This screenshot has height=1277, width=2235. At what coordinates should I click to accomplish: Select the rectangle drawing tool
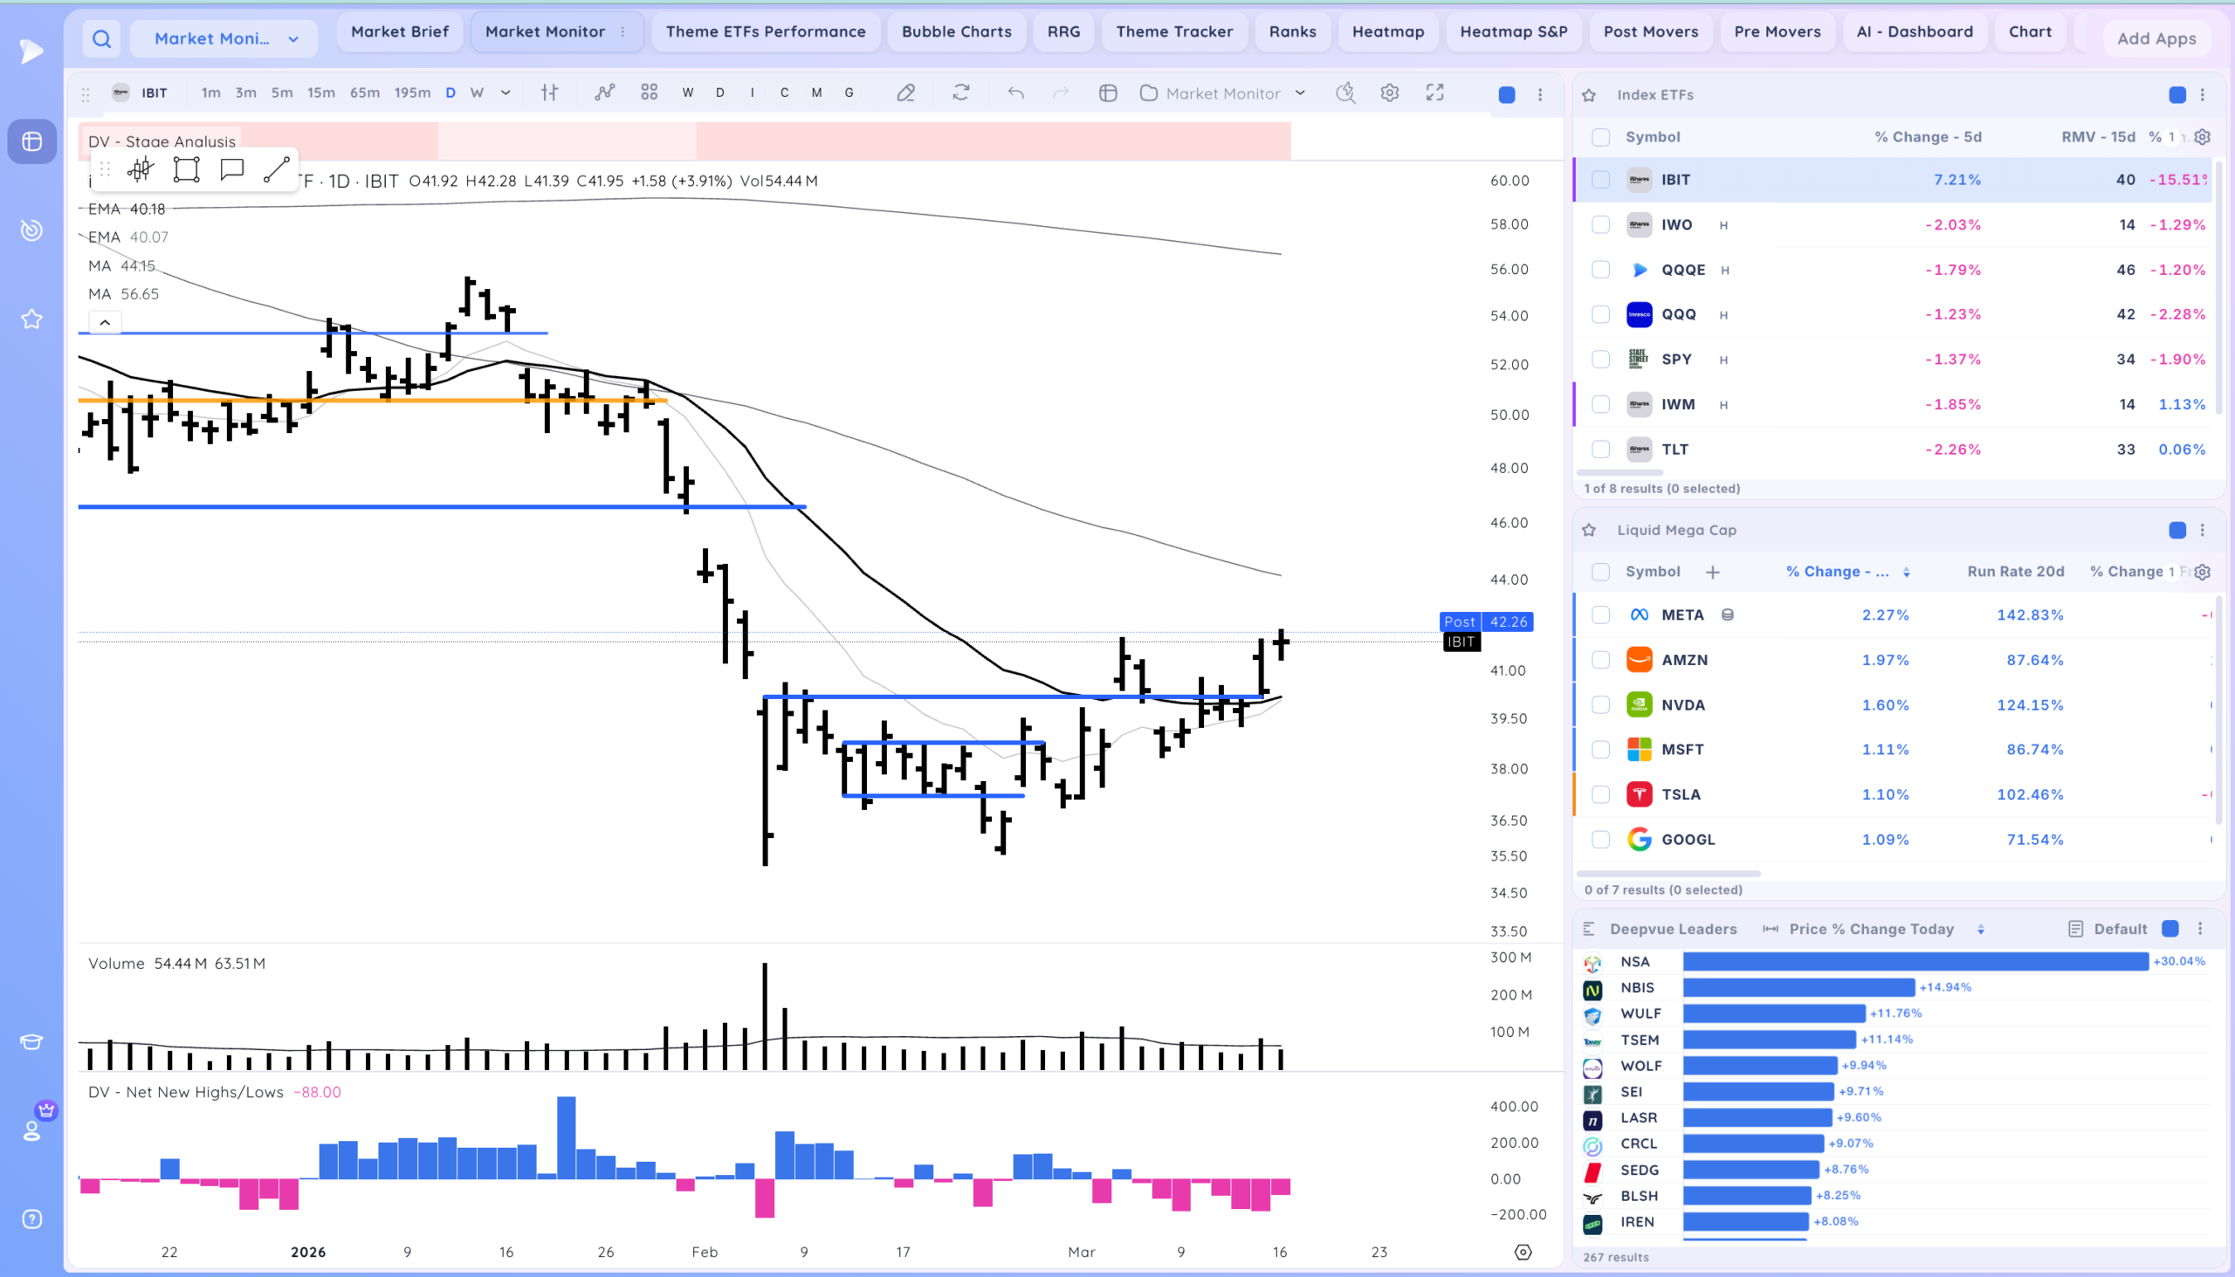pyautogui.click(x=186, y=169)
